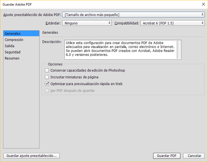208x162 pixels.
Task: Close the Guardar Adobe PDF dialog
Action: coord(203,4)
